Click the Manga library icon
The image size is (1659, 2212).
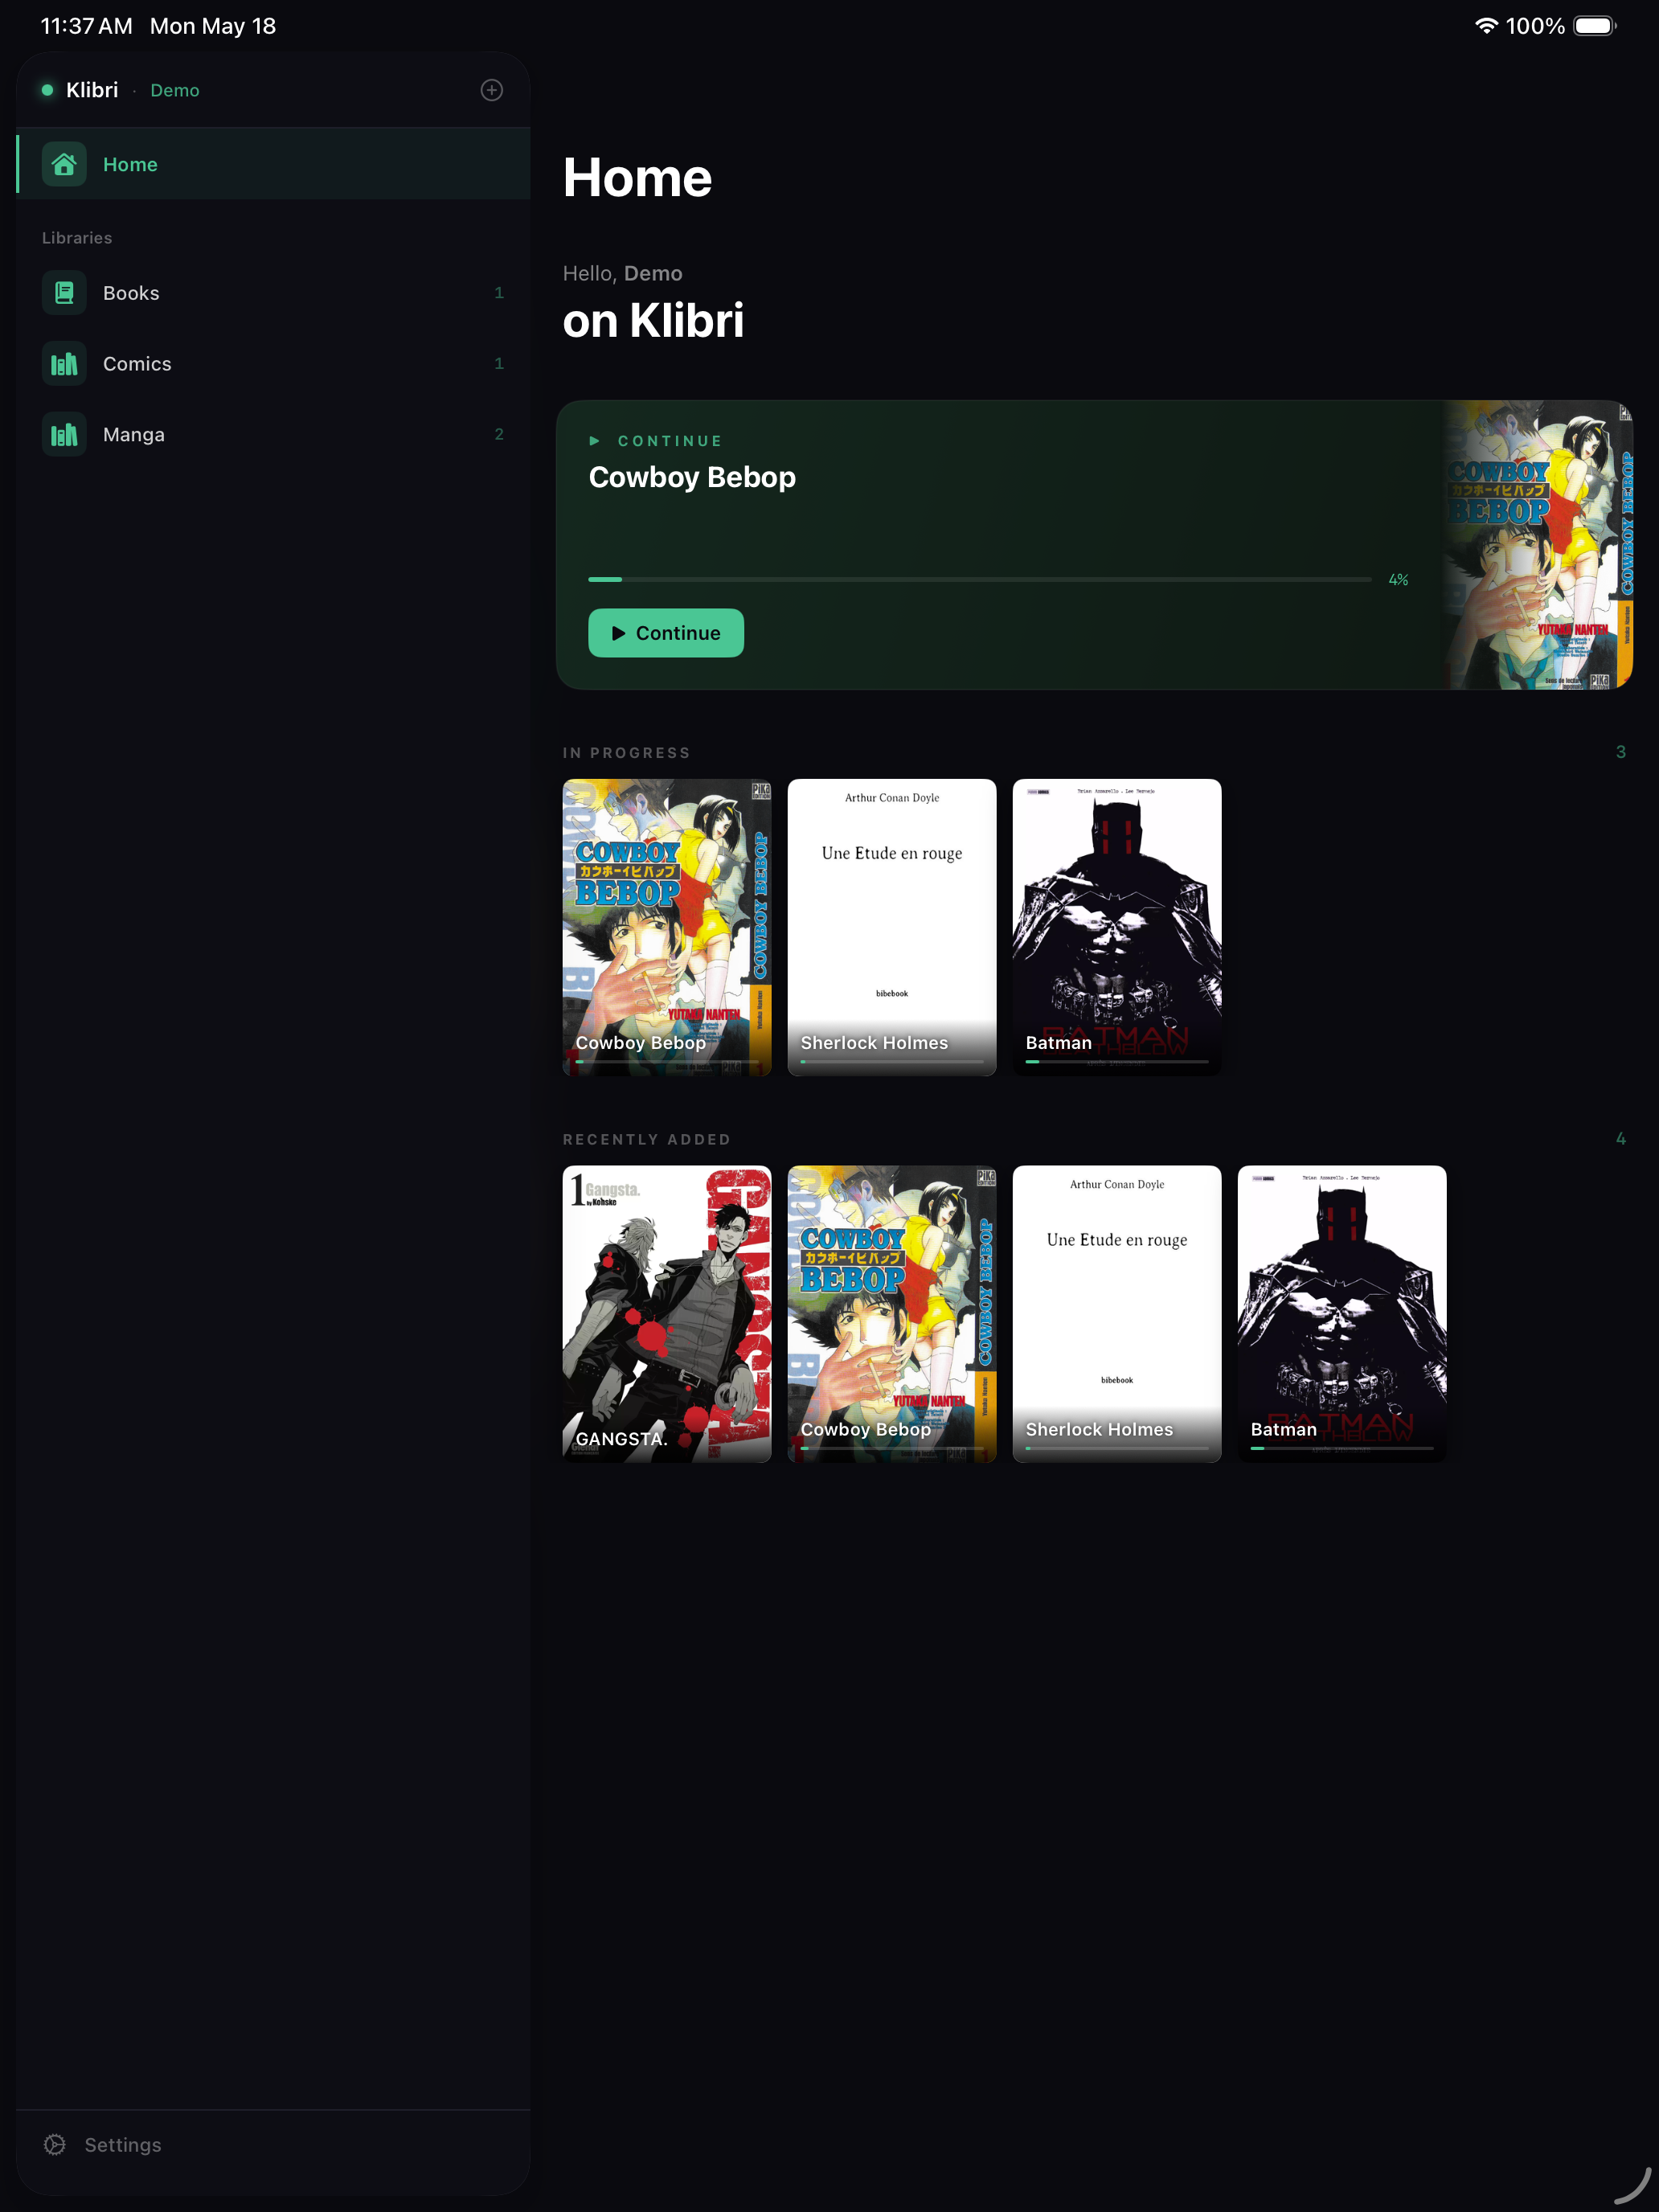64,435
